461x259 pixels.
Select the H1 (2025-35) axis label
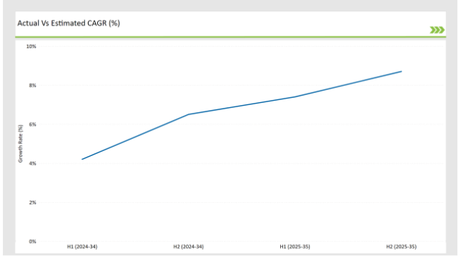click(x=295, y=247)
